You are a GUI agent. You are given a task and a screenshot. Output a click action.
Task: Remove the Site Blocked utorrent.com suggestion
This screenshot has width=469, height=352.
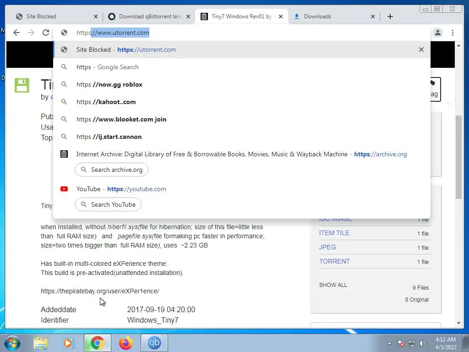click(421, 49)
